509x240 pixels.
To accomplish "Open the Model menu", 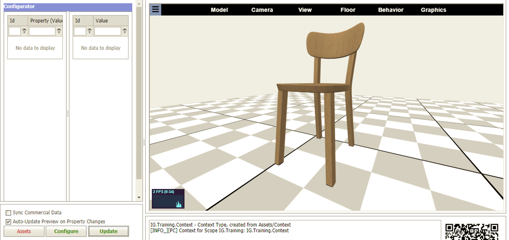I will click(219, 10).
